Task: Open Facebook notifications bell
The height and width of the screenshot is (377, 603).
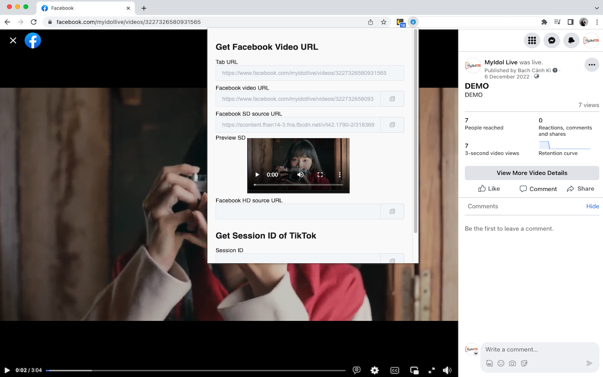Action: pos(571,41)
